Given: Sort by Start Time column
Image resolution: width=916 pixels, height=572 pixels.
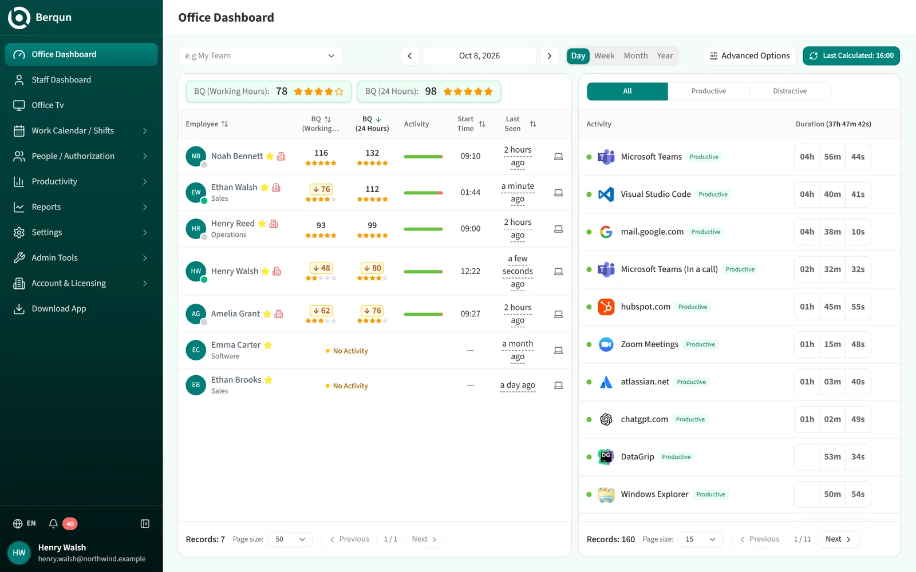Looking at the screenshot, I should click(x=482, y=124).
